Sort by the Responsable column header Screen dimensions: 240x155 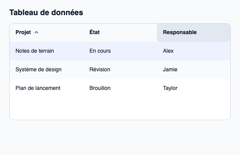tap(194, 33)
